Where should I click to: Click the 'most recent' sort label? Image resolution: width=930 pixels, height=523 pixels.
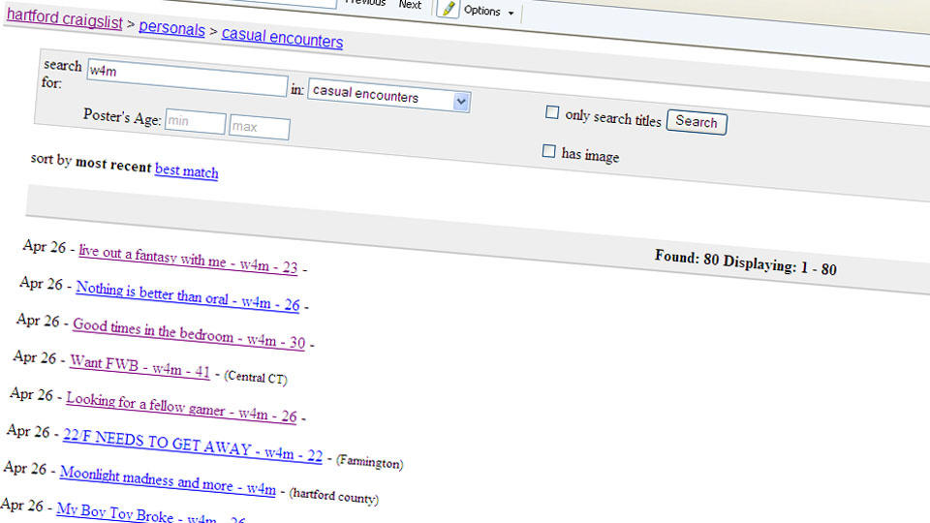click(113, 165)
